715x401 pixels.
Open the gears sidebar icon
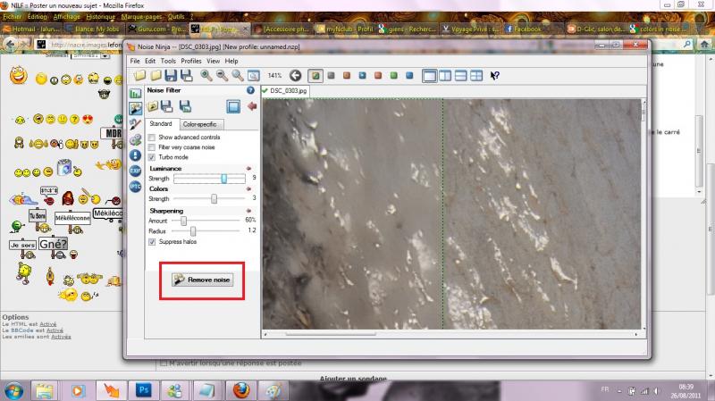[x=136, y=140]
